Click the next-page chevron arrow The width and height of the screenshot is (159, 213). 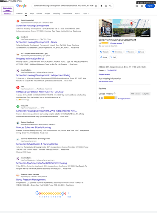(x=69, y=193)
